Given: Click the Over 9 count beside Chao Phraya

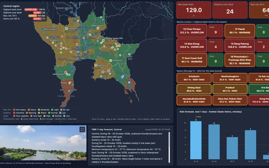Looking at the screenshot, I should [x=216, y=31].
